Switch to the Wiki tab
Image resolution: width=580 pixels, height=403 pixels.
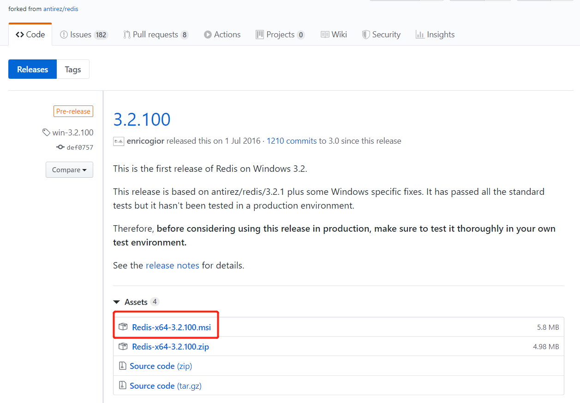pos(334,35)
